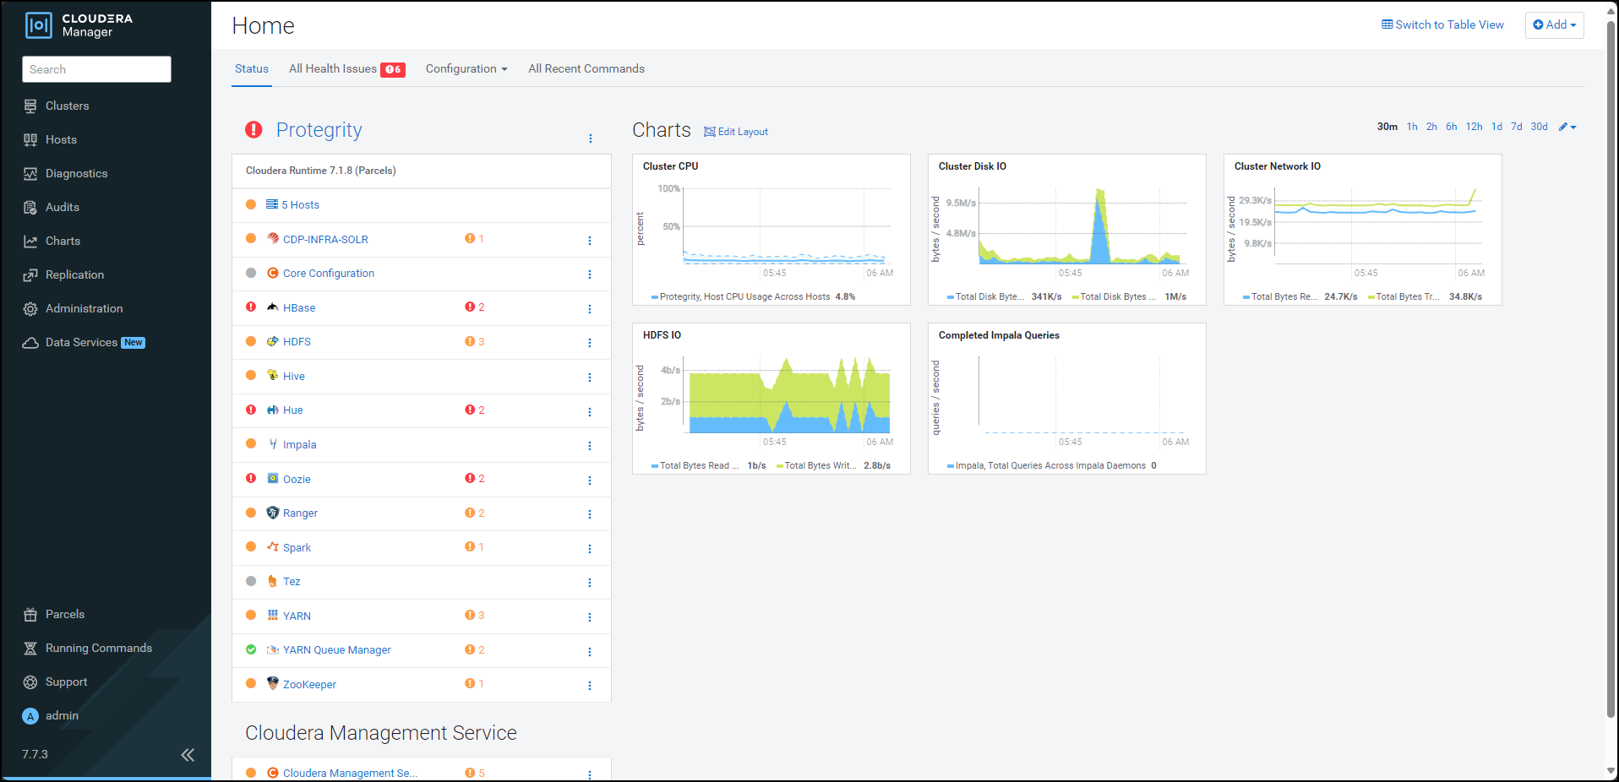The width and height of the screenshot is (1619, 782).
Task: Switch to All Health Issues tab
Action: [x=346, y=69]
